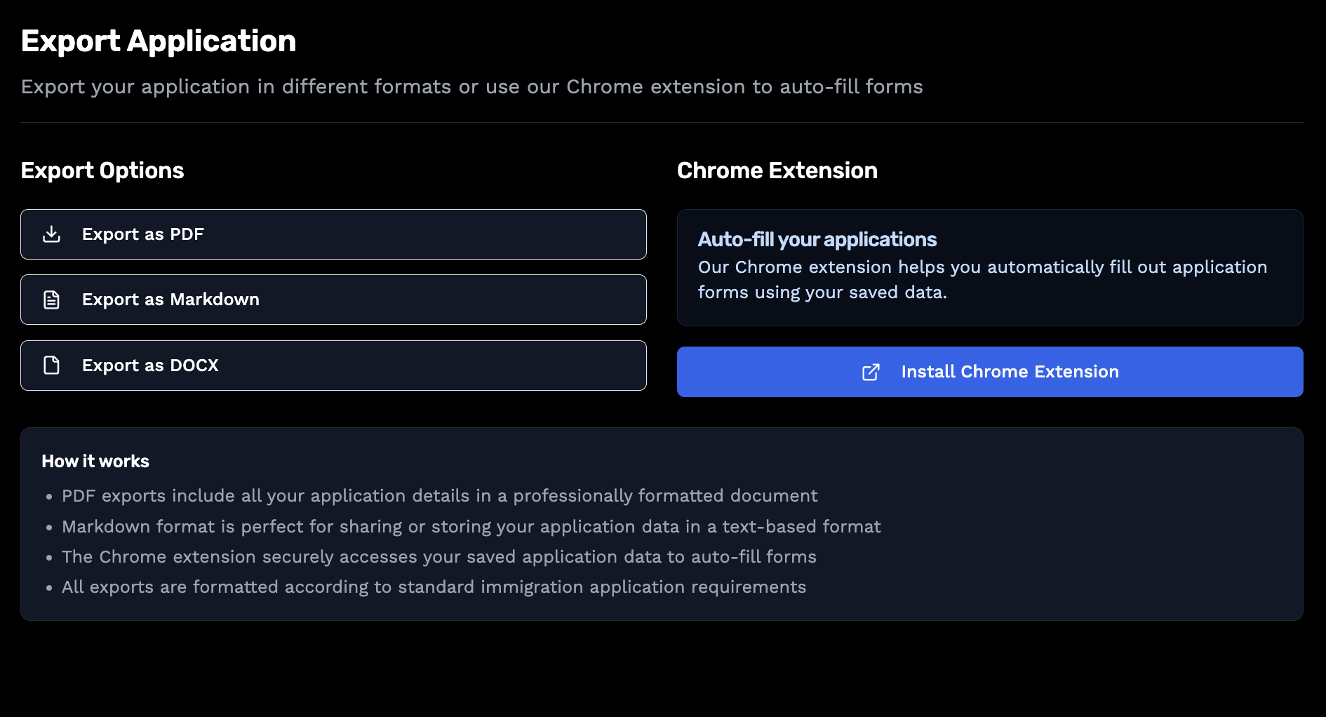The height and width of the screenshot is (717, 1326).
Task: Click the file icon on Export as DOCX
Action: (x=51, y=365)
